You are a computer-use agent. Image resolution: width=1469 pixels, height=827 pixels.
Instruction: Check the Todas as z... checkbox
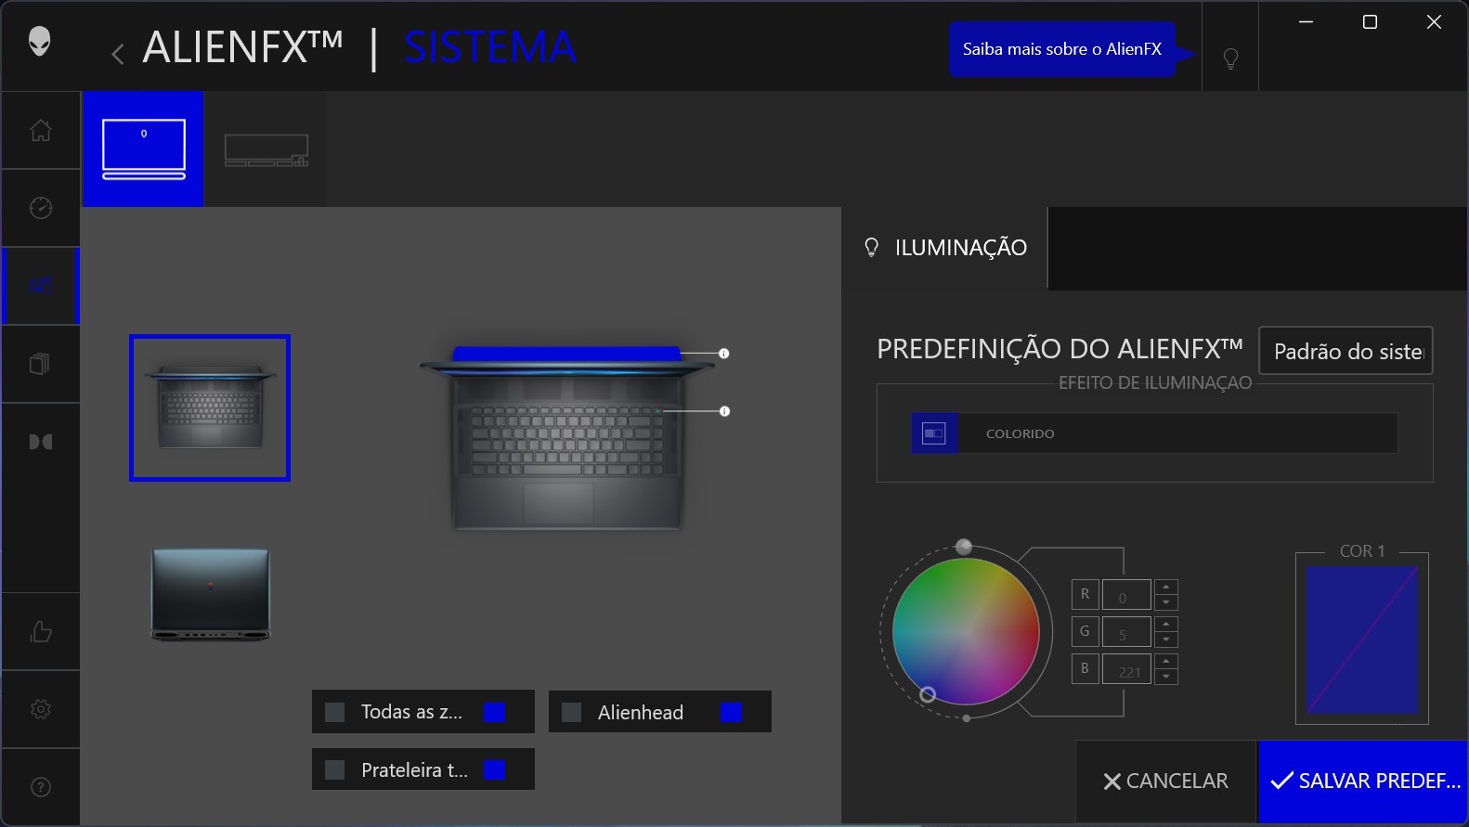tap(335, 712)
